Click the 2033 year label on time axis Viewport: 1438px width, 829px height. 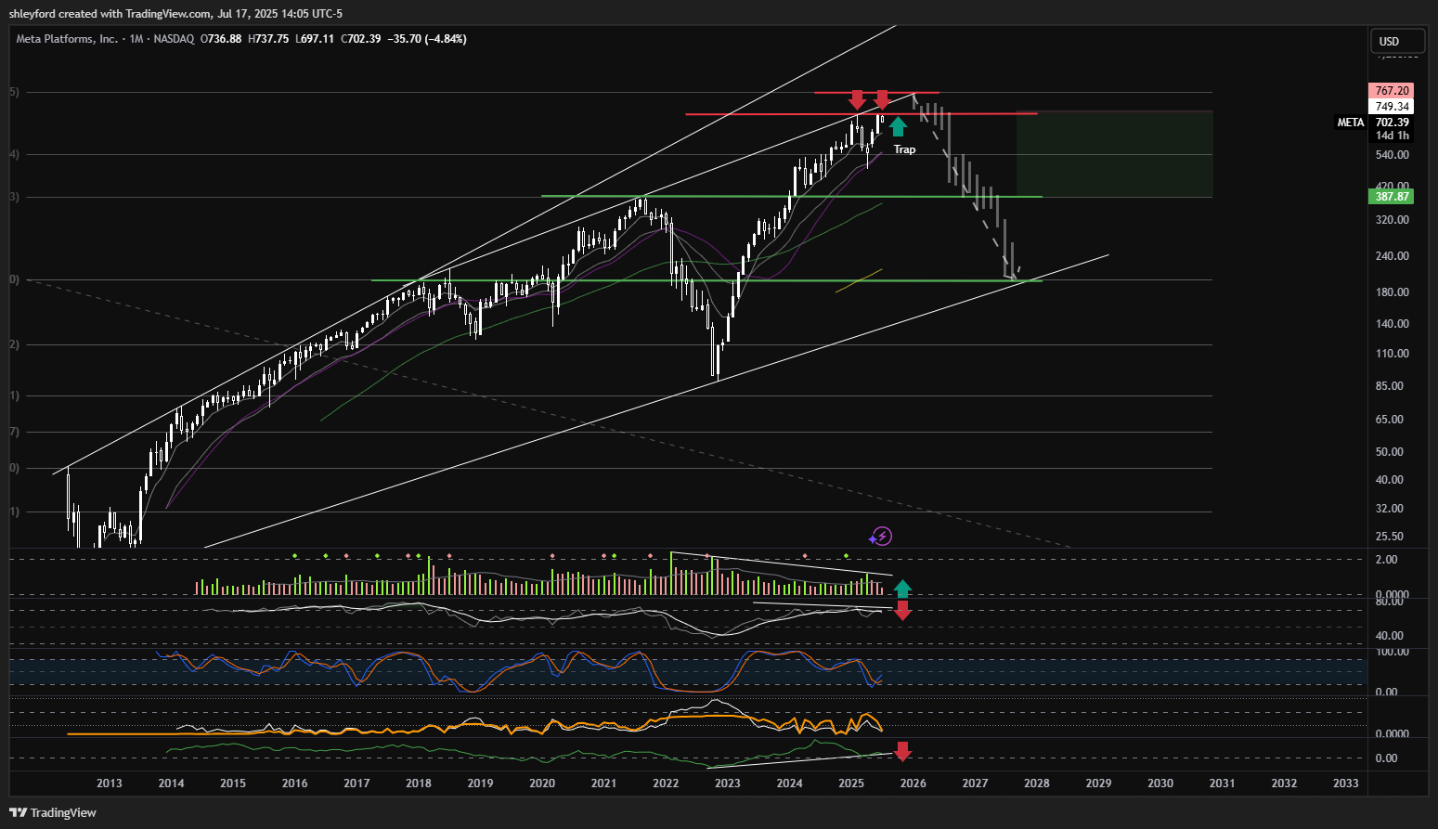pyautogui.click(x=1346, y=784)
